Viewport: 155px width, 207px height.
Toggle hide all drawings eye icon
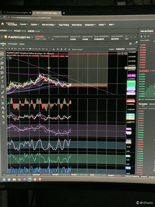pos(3,117)
